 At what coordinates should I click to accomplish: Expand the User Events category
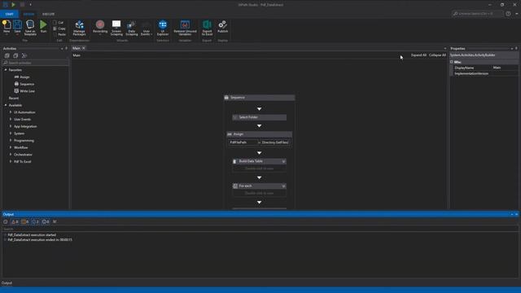(x=11, y=120)
